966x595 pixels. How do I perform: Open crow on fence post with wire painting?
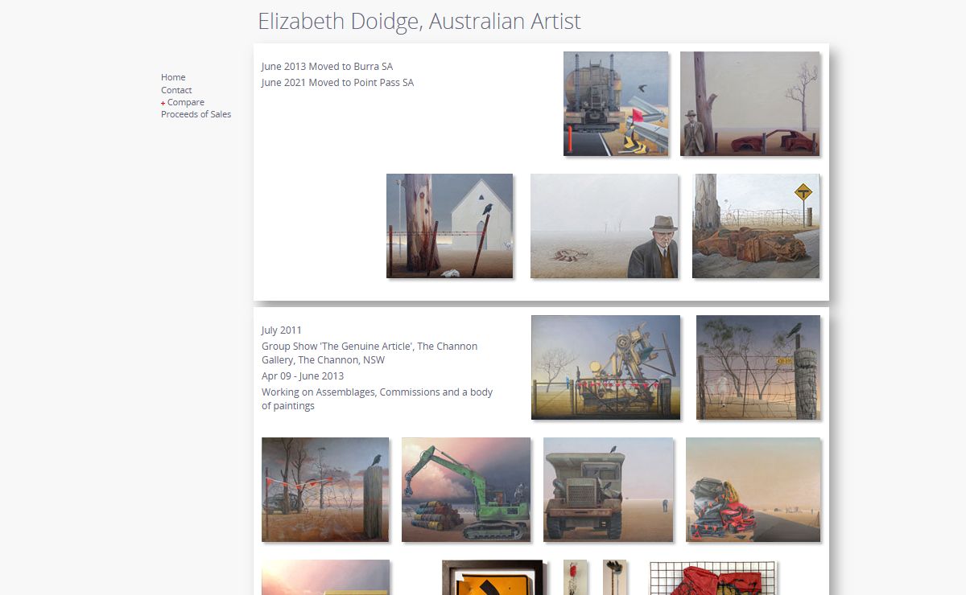(758, 367)
